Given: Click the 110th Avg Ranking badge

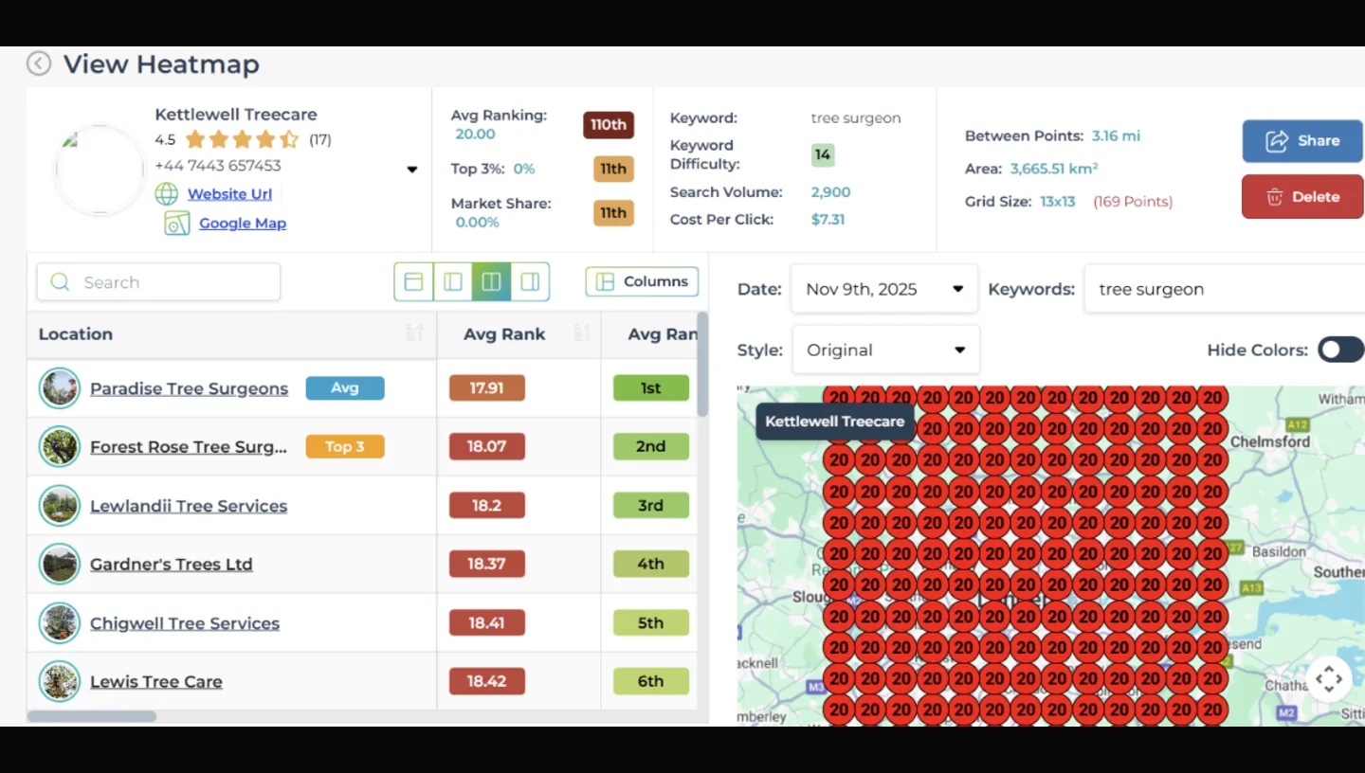Looking at the screenshot, I should (609, 125).
